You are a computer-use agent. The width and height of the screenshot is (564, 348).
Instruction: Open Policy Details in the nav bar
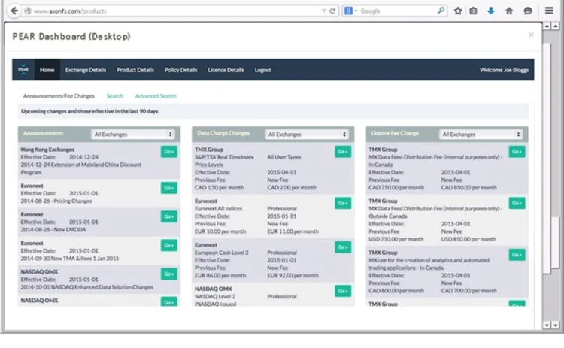coord(181,70)
